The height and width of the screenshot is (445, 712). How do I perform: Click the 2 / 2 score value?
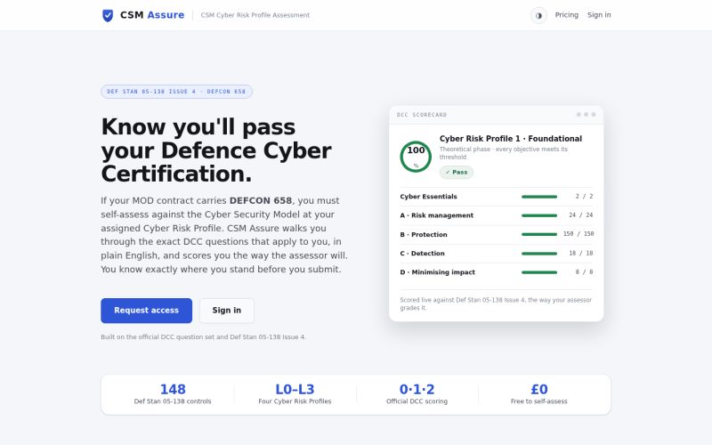point(584,196)
